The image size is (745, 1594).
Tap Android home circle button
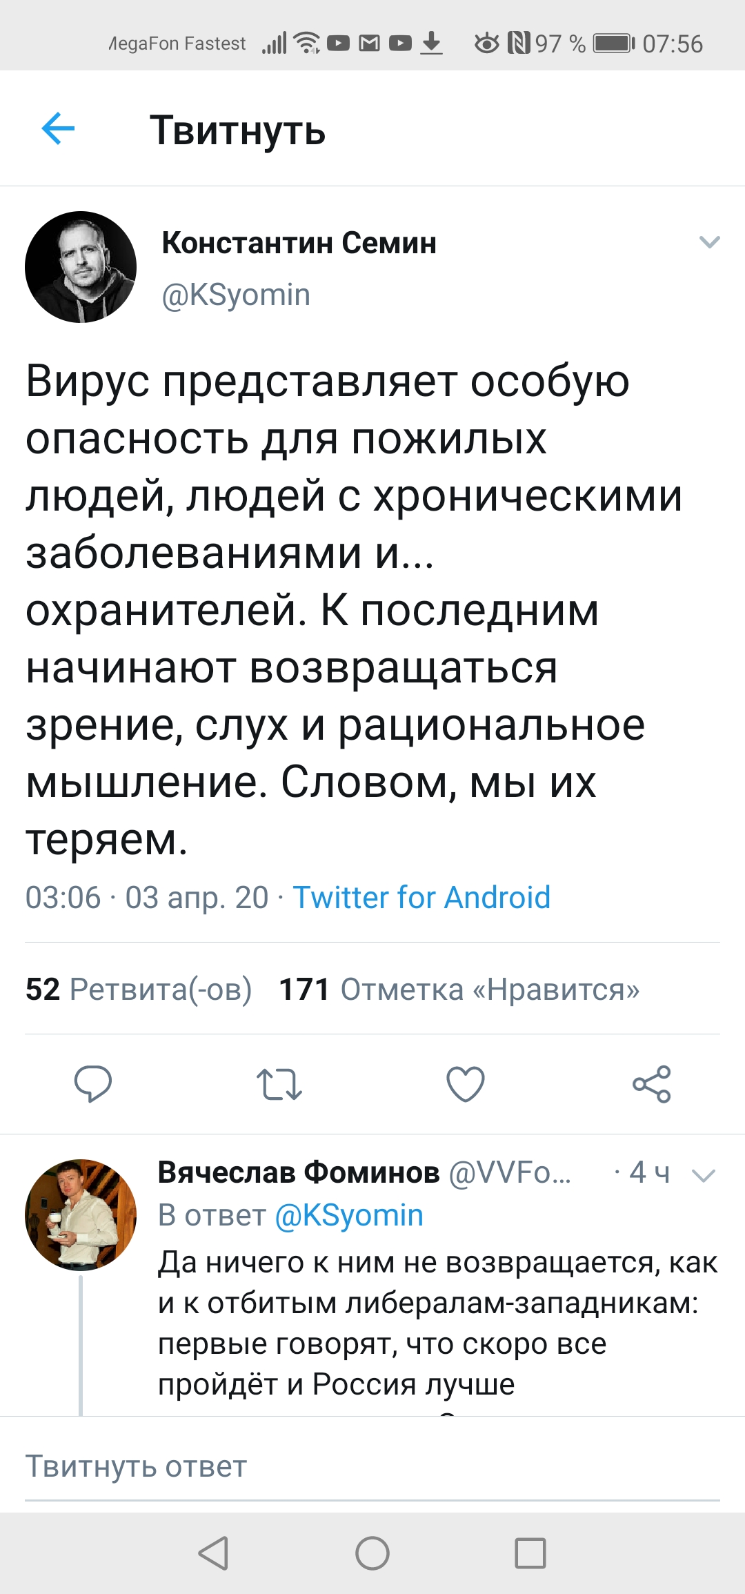pyautogui.click(x=372, y=1553)
